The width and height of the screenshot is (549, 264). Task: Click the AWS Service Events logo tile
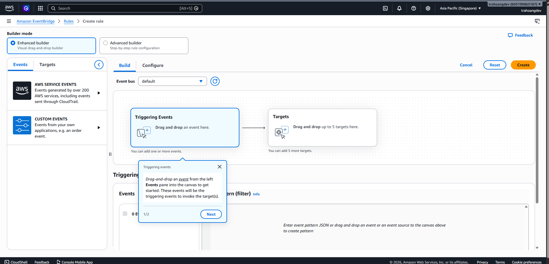tap(22, 91)
